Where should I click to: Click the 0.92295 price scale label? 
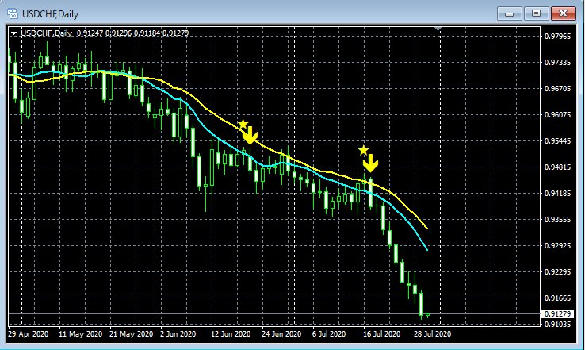point(557,271)
